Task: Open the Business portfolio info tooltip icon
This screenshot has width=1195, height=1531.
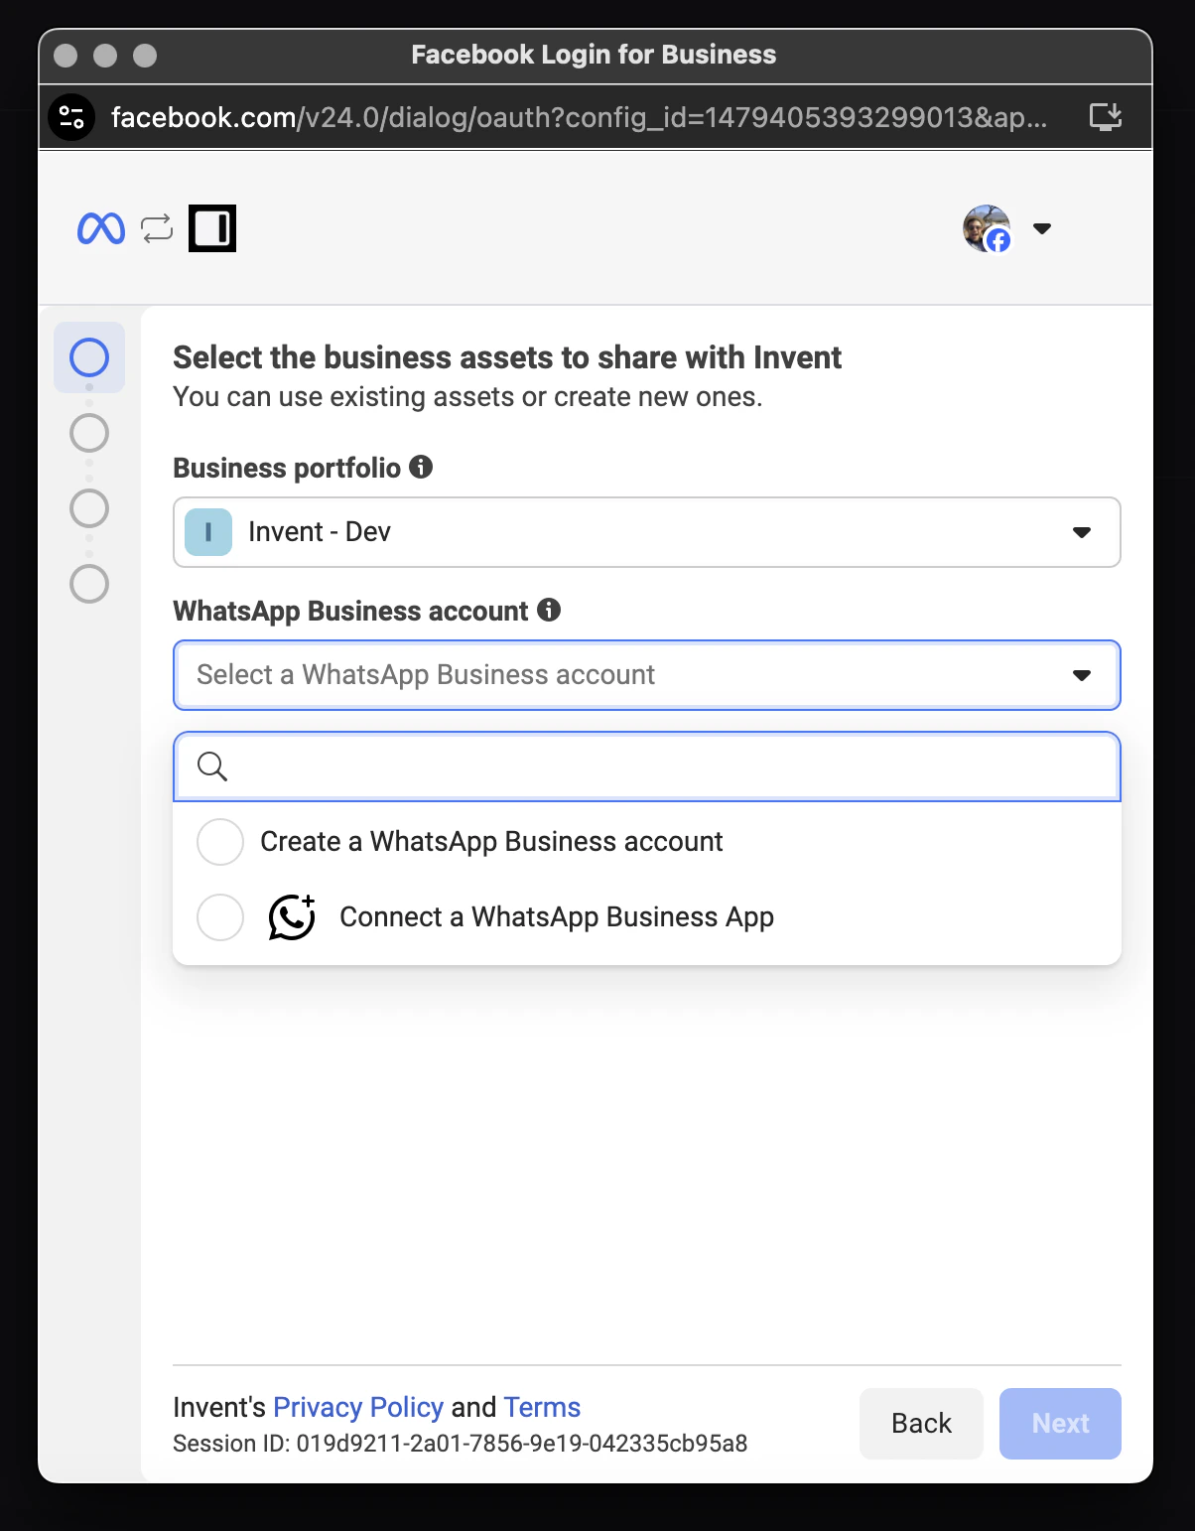Action: [x=422, y=467]
